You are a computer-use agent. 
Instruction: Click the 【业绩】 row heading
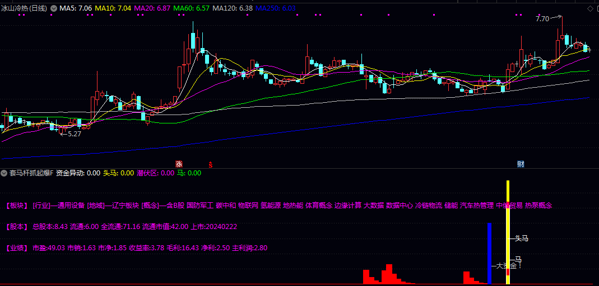17,248
